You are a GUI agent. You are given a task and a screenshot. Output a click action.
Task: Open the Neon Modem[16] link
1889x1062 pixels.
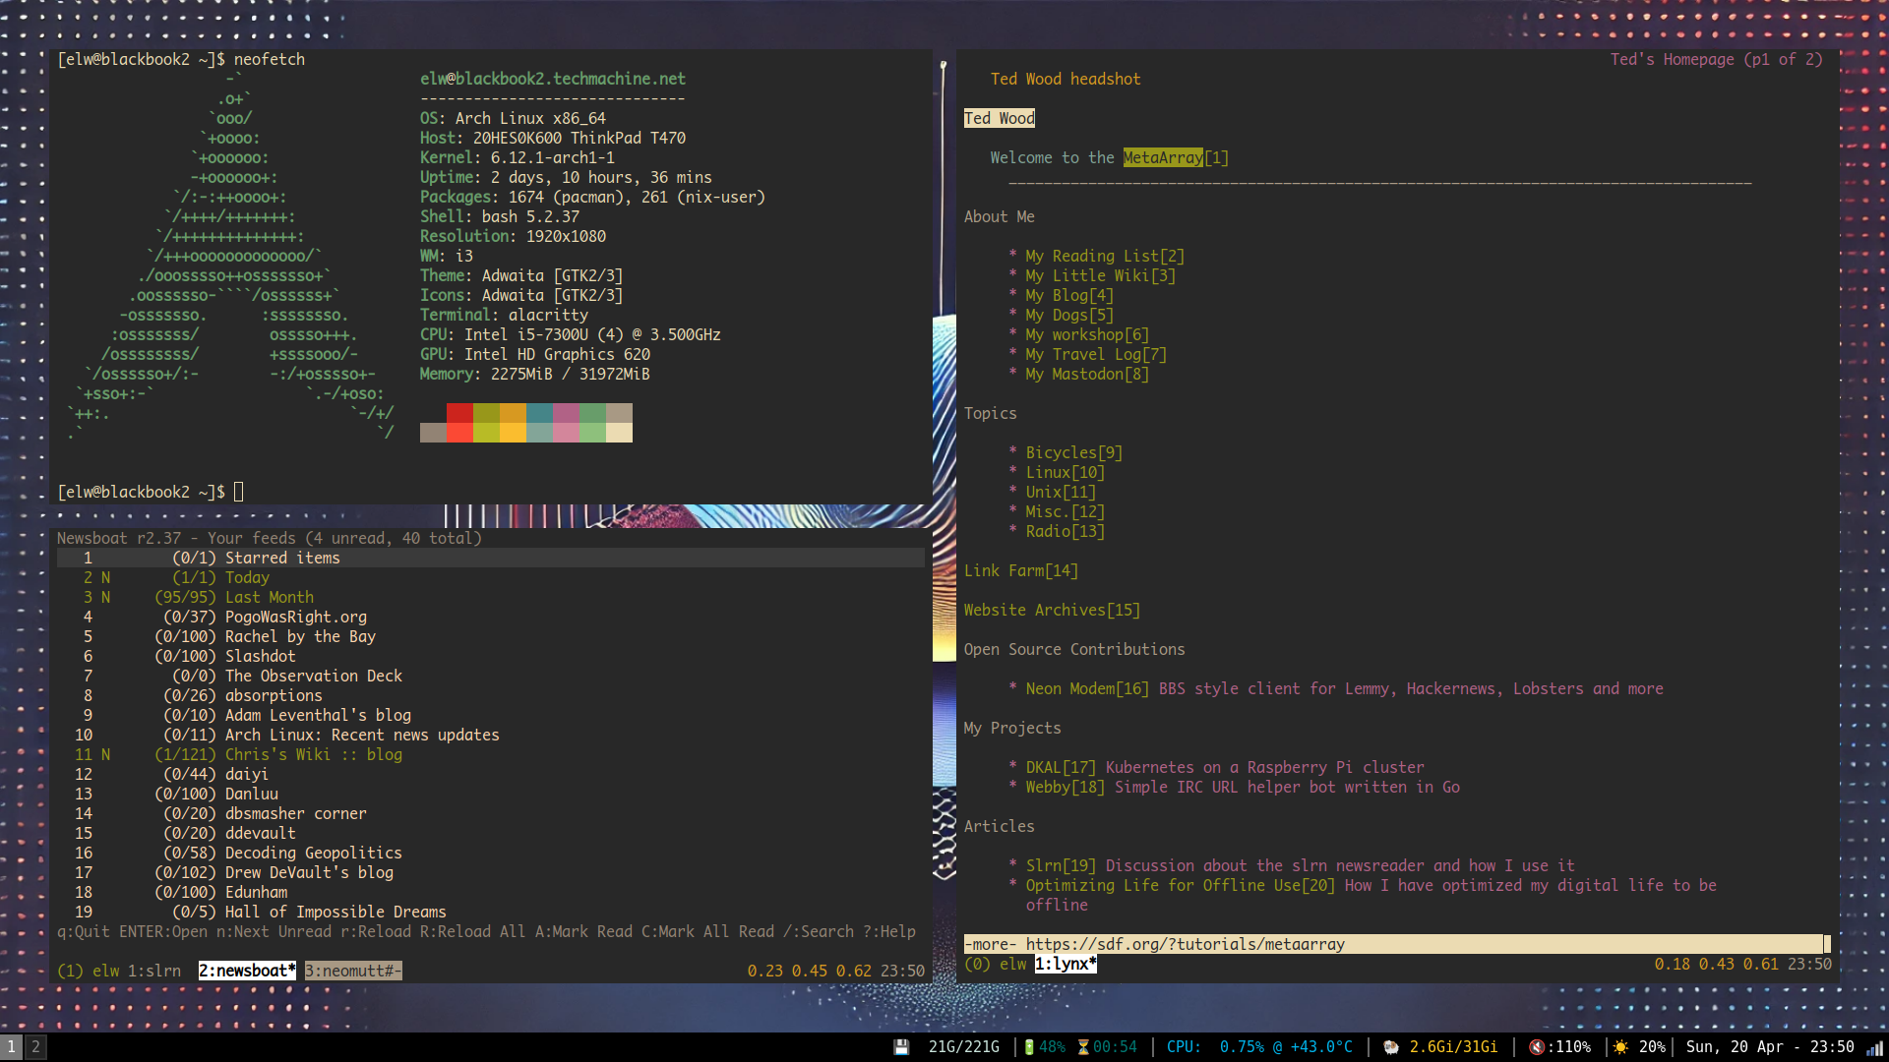click(1086, 688)
